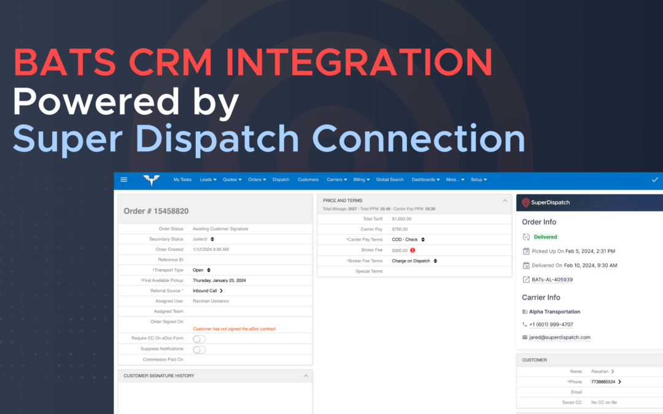Viewport: 663px width, 414px height.
Task: Change Carrier Pay Terms from COD - Check
Action: pos(409,239)
